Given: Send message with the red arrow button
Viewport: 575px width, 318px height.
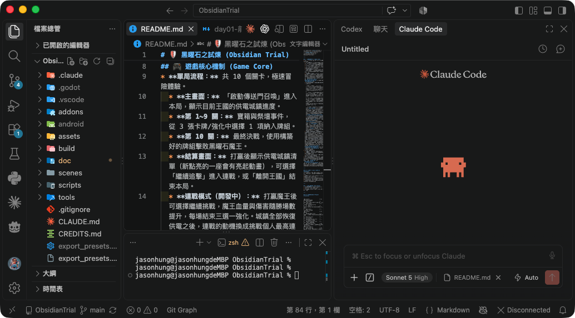Looking at the screenshot, I should click(552, 277).
